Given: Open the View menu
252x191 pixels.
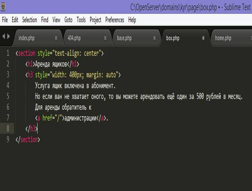Looking at the screenshot, I should [56, 20].
